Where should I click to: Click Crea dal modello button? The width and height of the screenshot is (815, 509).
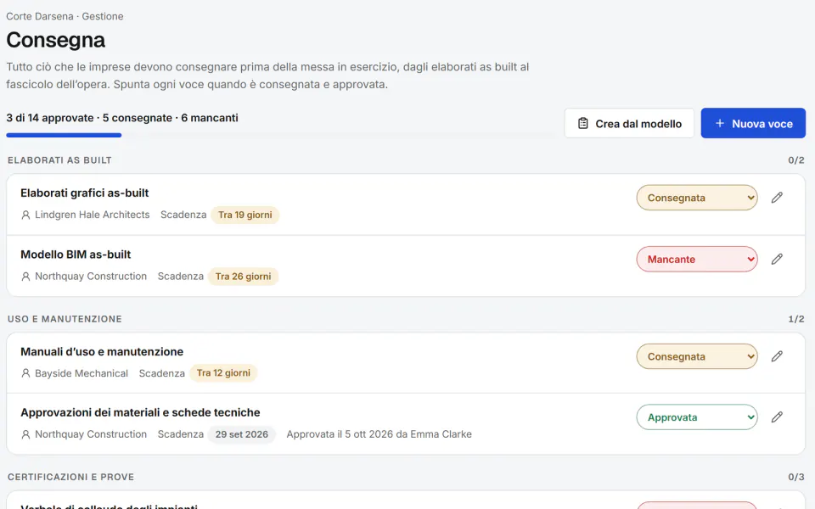[629, 123]
